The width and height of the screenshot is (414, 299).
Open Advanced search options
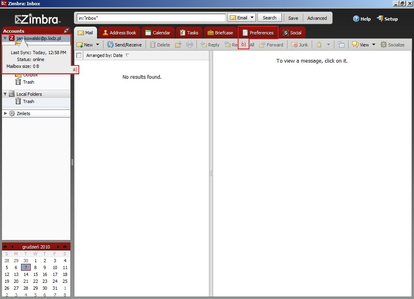(317, 18)
